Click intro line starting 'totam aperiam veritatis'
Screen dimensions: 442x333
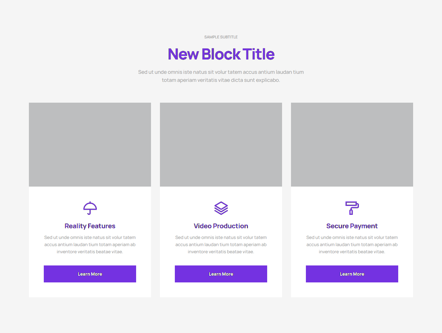(221, 80)
